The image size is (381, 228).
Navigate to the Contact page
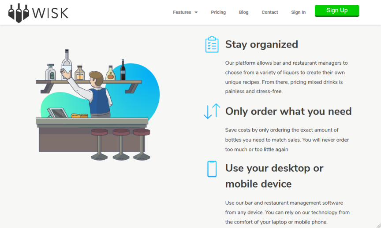(270, 12)
